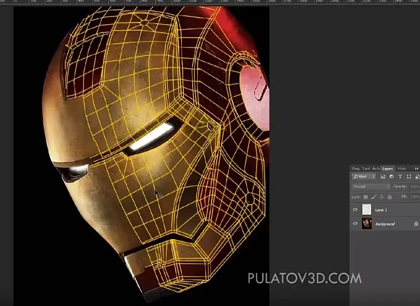The width and height of the screenshot is (420, 306).
Task: Filter layers by shape layer icon
Action: [x=409, y=176]
